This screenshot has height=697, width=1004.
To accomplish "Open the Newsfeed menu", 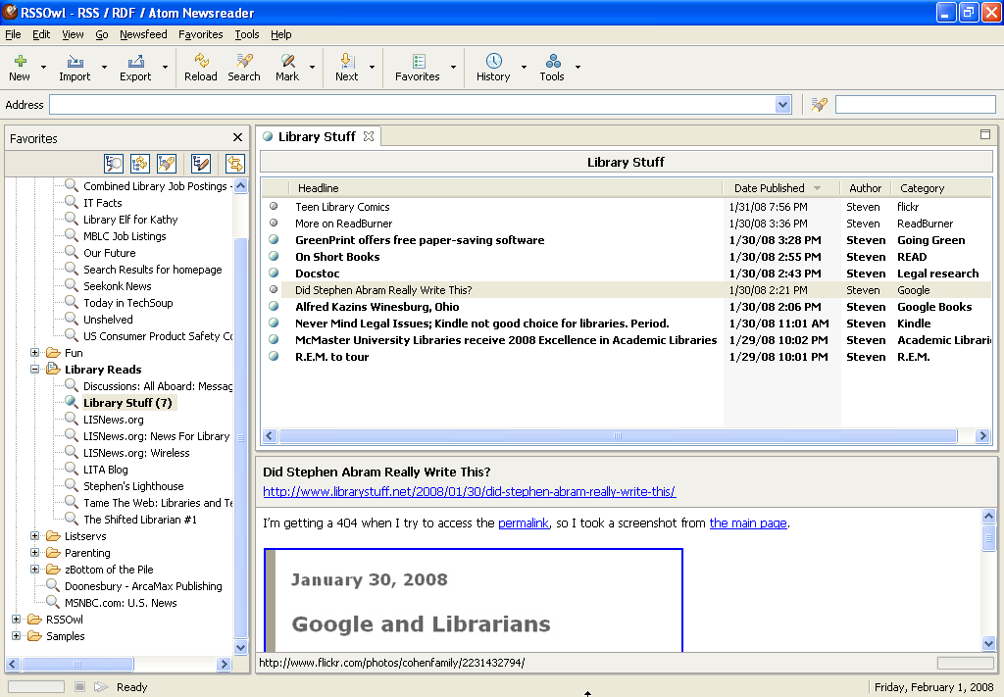I will (x=143, y=34).
